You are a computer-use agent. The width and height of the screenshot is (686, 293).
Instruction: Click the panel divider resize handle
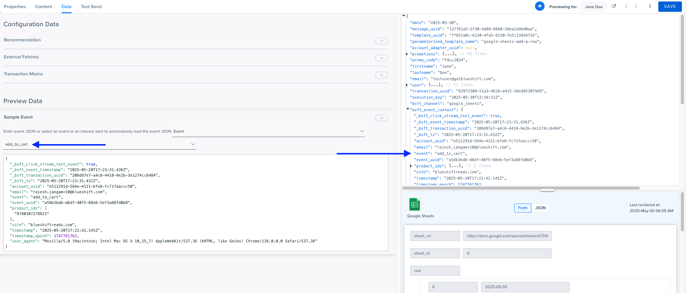click(x=547, y=190)
